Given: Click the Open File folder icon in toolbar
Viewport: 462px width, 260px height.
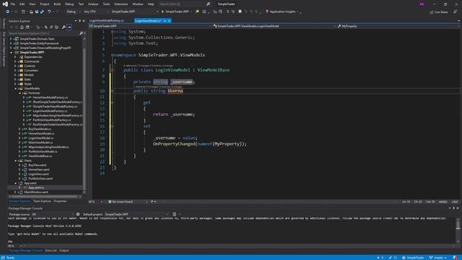Looking at the screenshot, I should pos(31,12).
